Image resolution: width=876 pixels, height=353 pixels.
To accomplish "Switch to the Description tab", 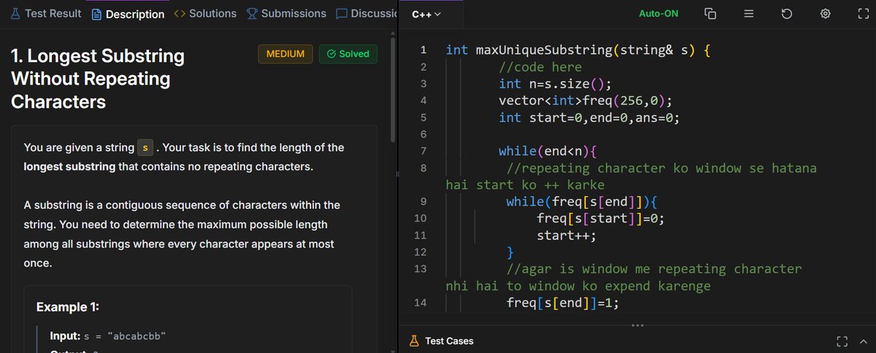I will coord(128,14).
